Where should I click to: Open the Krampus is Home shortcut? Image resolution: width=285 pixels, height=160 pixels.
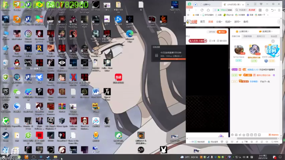pyautogui.click(x=62, y=22)
